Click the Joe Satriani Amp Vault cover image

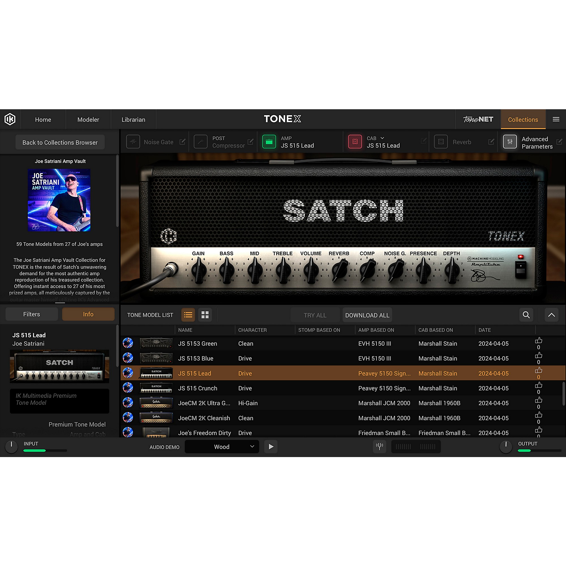point(59,200)
